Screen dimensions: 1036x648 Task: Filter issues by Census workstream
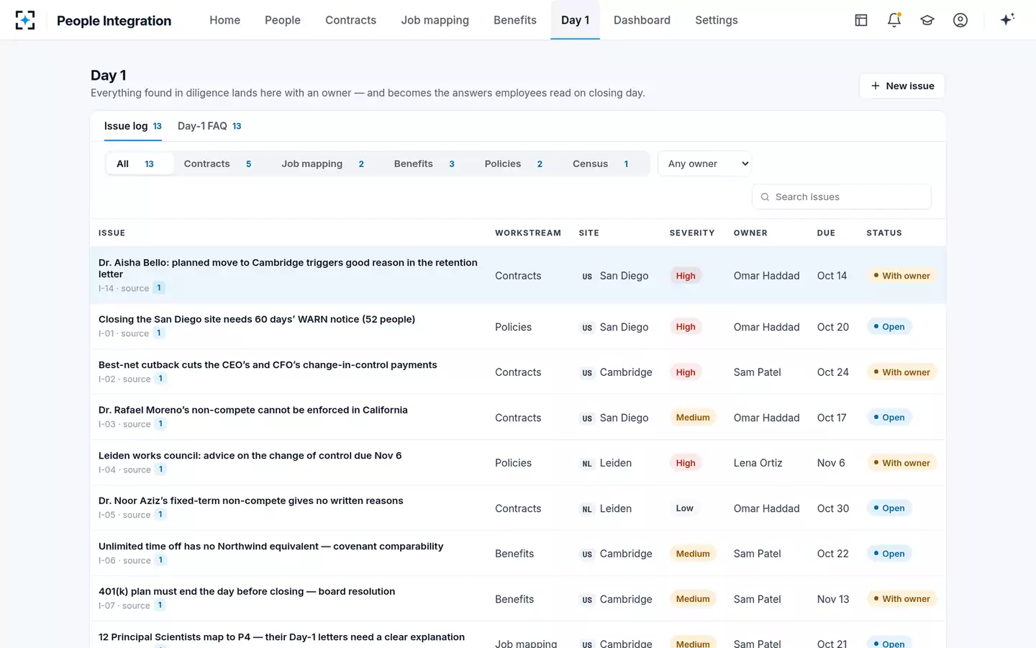[601, 163]
